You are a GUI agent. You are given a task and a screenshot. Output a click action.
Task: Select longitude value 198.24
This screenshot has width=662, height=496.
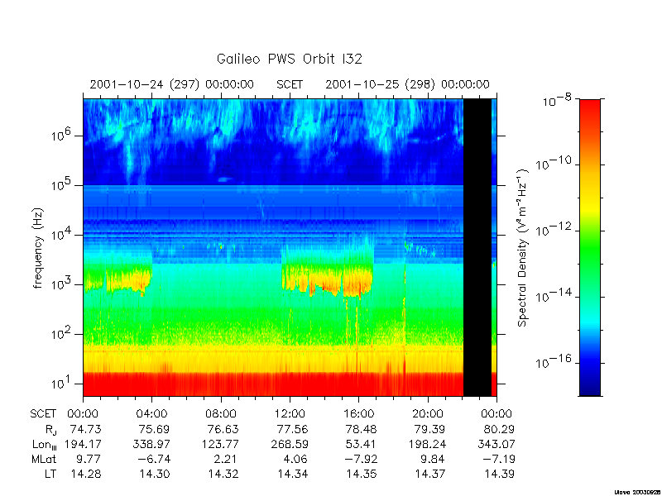pos(427,444)
